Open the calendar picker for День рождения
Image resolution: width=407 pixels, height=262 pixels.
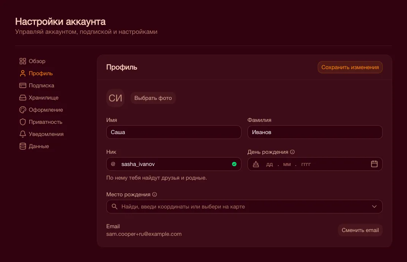click(x=374, y=164)
